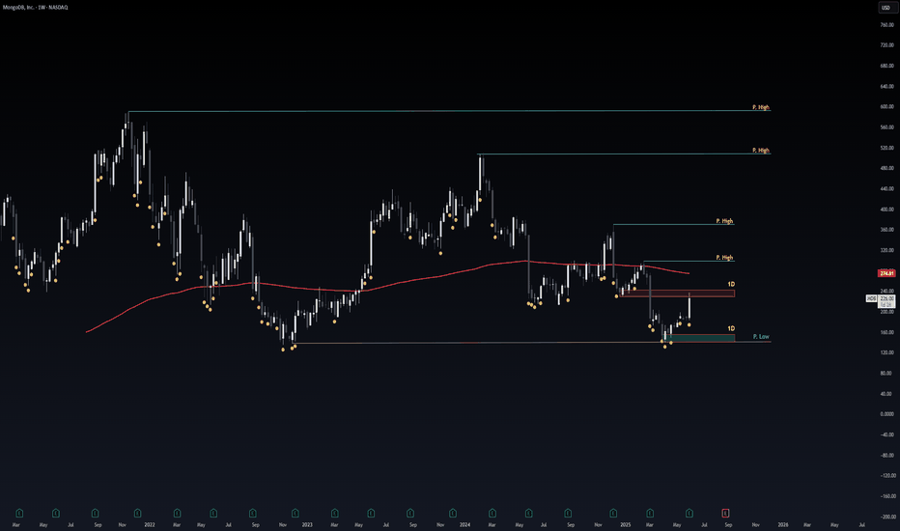Viewport: 900px width, 531px height.
Task: Click the 0.0000 price axis label
Action: [886, 414]
